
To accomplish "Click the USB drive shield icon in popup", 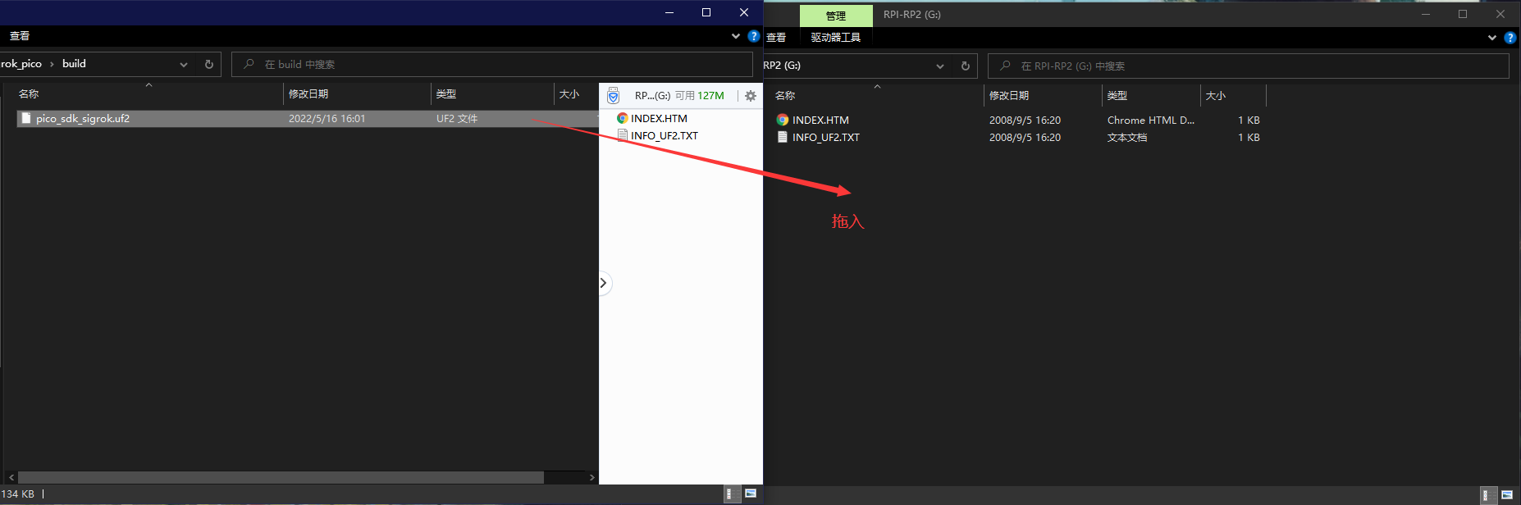I will (x=613, y=96).
